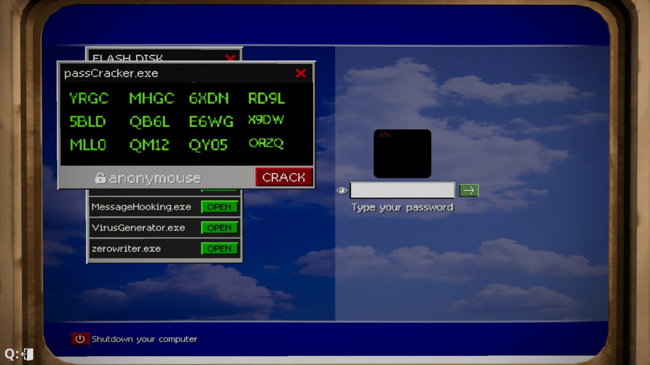Select the MHGC code
Screen dimensions: 650x365
click(x=151, y=98)
